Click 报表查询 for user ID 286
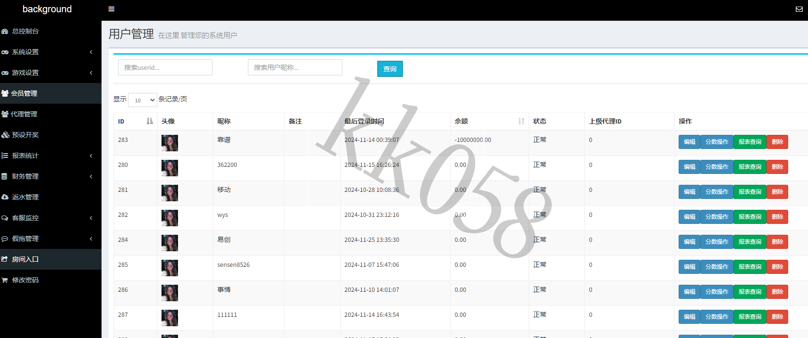The height and width of the screenshot is (338, 808). coord(750,292)
